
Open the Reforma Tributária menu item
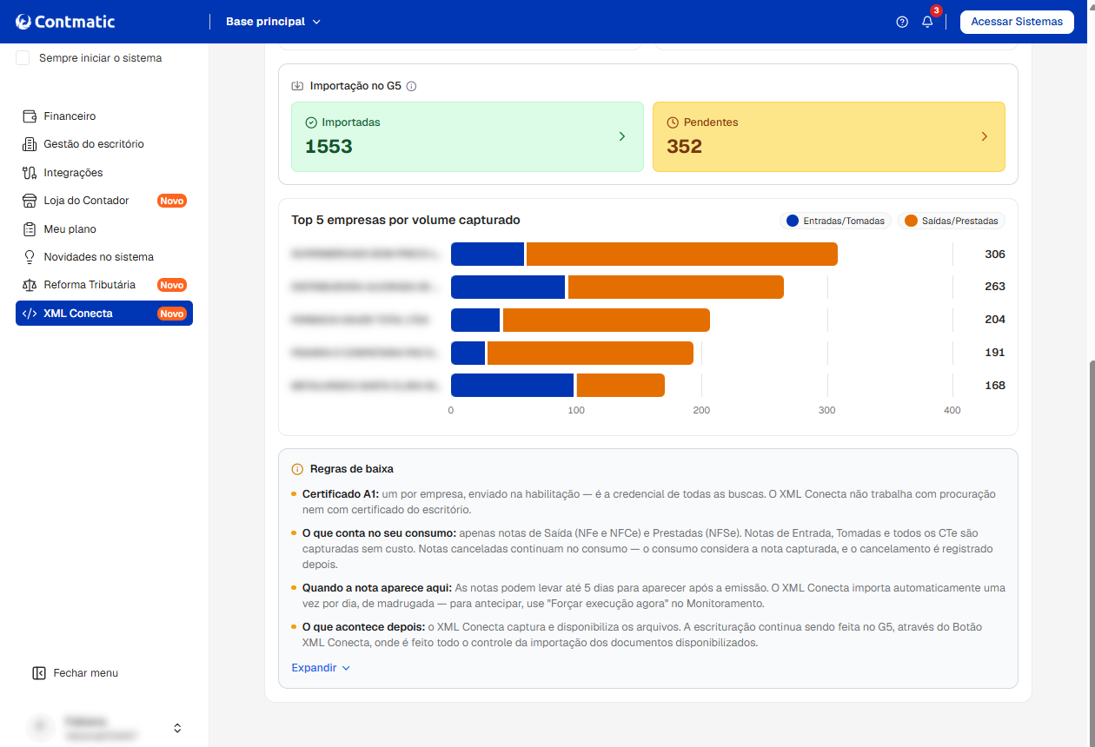(x=104, y=285)
